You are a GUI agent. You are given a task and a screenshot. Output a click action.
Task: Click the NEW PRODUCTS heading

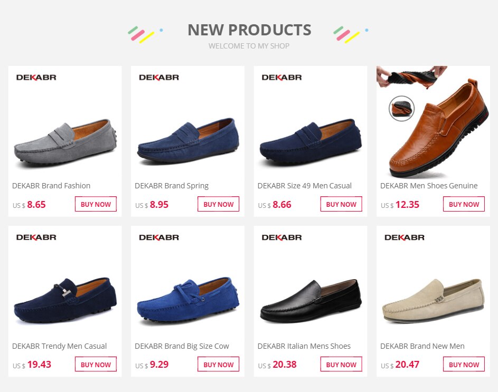[249, 30]
